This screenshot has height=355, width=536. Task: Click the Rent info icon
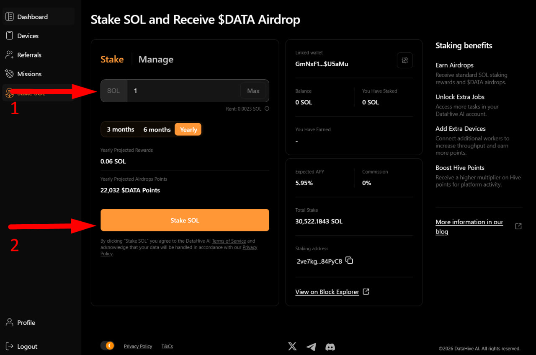(x=267, y=109)
